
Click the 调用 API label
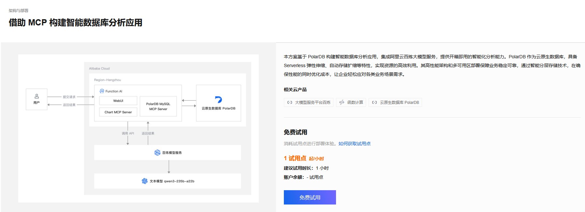coord(128,133)
